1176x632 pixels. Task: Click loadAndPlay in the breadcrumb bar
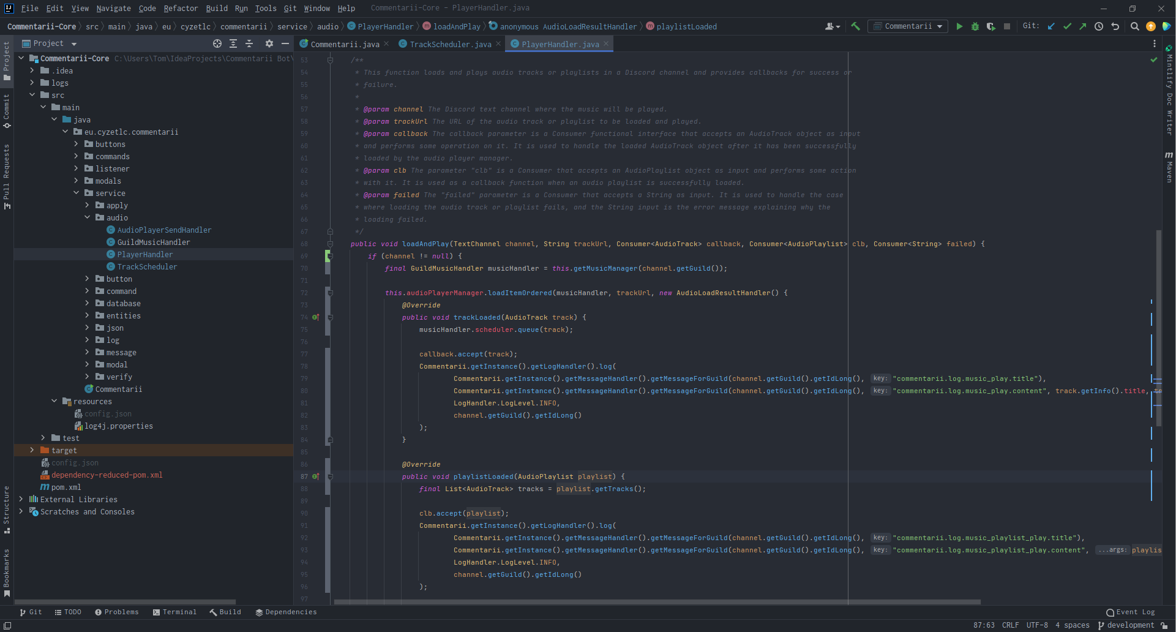(457, 26)
